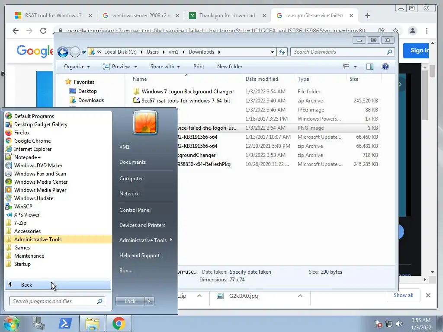Click Show all downloads in Chrome

404,295
